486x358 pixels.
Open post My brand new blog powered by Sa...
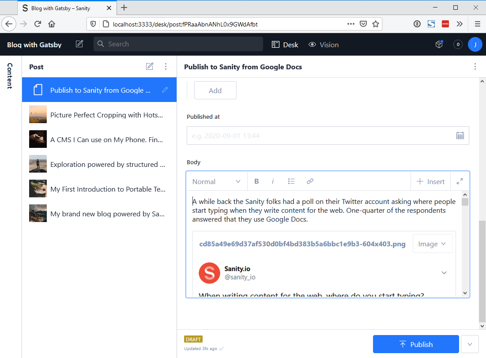(99, 214)
